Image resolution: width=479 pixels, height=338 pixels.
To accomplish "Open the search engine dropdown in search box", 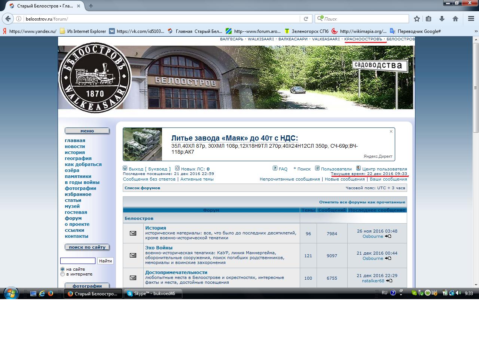I will click(320, 19).
